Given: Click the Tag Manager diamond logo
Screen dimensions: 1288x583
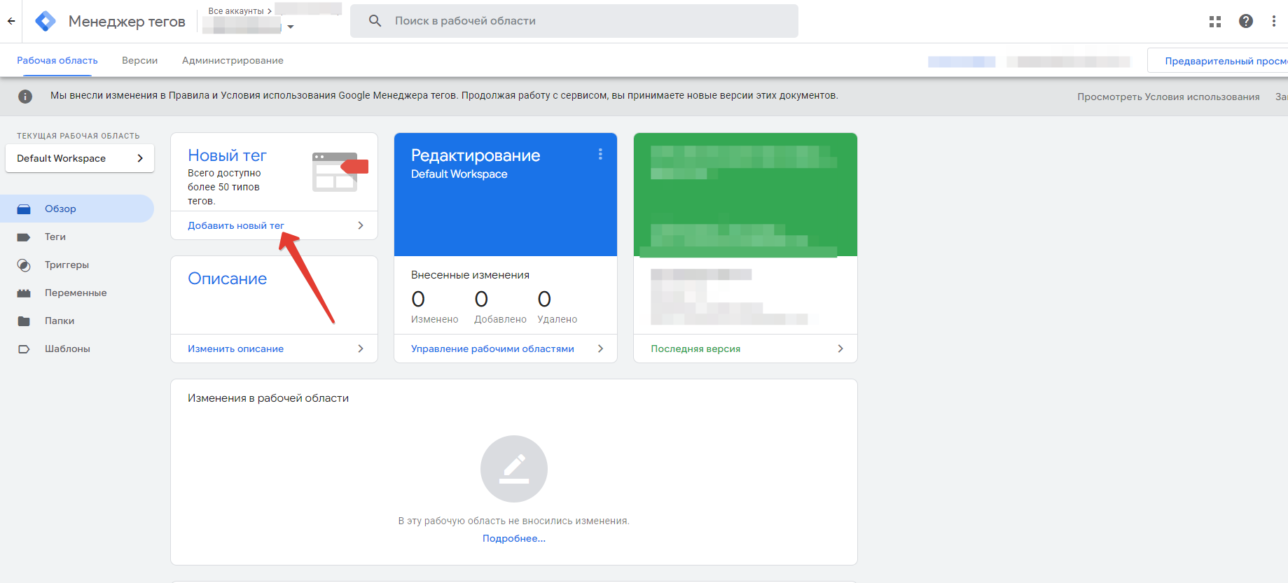Looking at the screenshot, I should point(46,21).
